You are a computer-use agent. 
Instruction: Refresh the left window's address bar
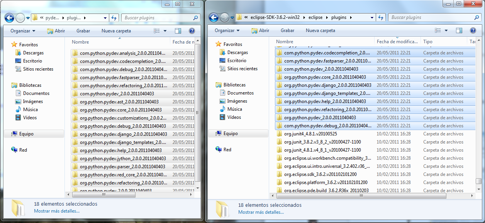[114, 17]
